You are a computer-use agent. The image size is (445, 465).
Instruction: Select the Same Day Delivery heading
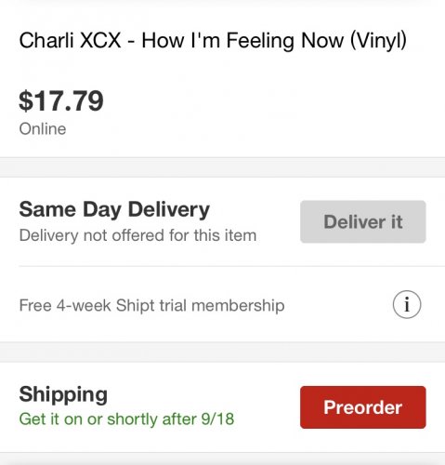click(x=114, y=210)
